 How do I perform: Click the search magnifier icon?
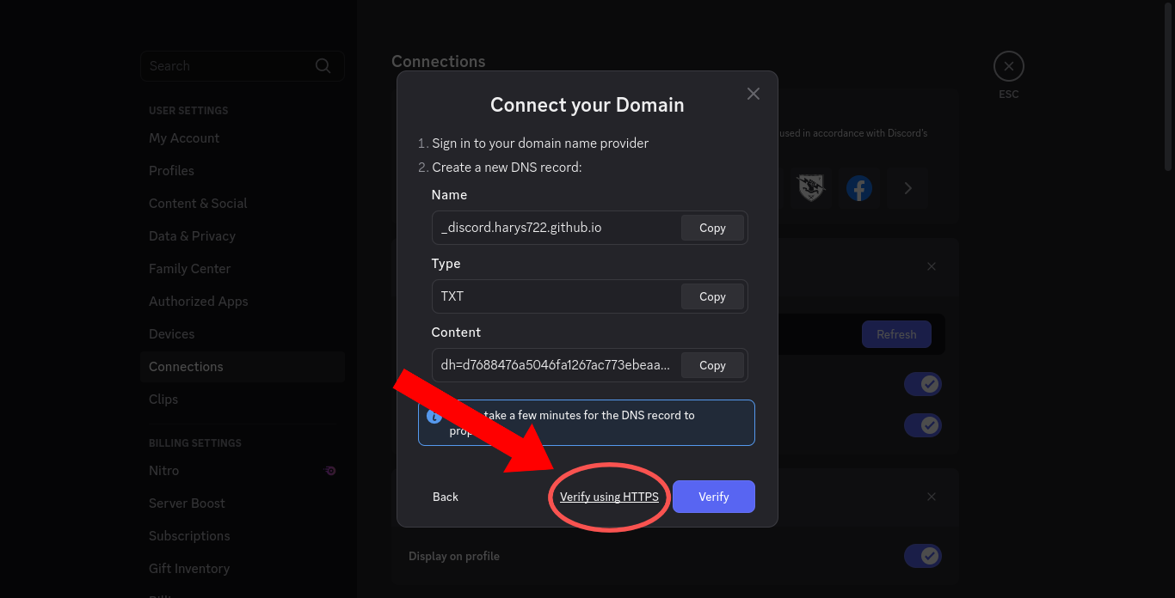[323, 66]
